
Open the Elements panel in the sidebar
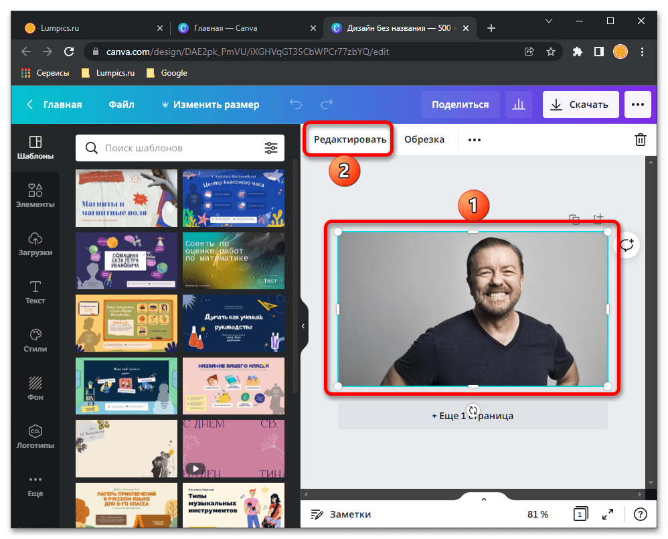click(x=35, y=196)
